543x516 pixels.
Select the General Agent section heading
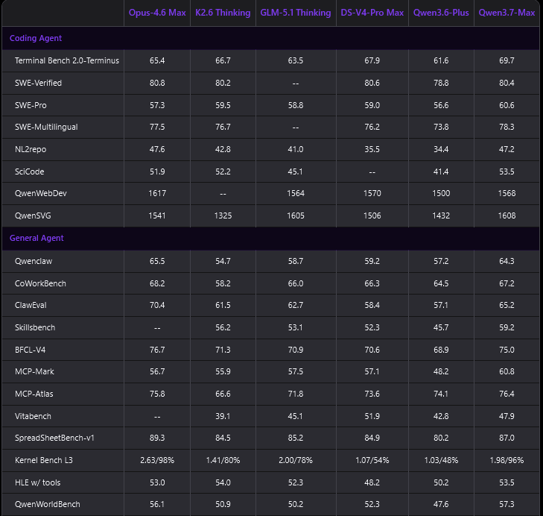click(x=36, y=238)
